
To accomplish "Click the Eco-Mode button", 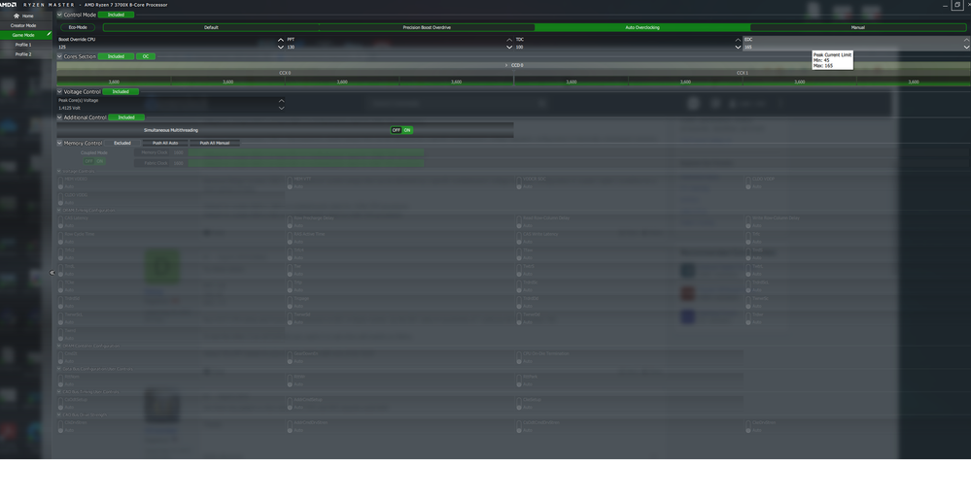I will point(78,27).
